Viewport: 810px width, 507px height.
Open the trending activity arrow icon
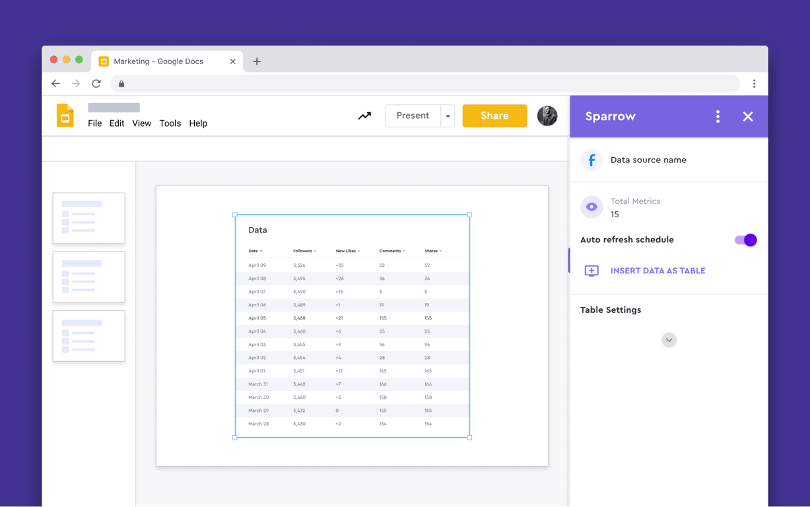point(364,116)
